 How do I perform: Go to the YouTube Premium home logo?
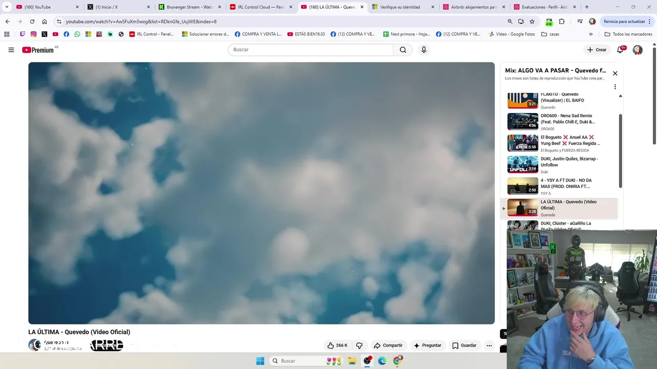click(38, 50)
